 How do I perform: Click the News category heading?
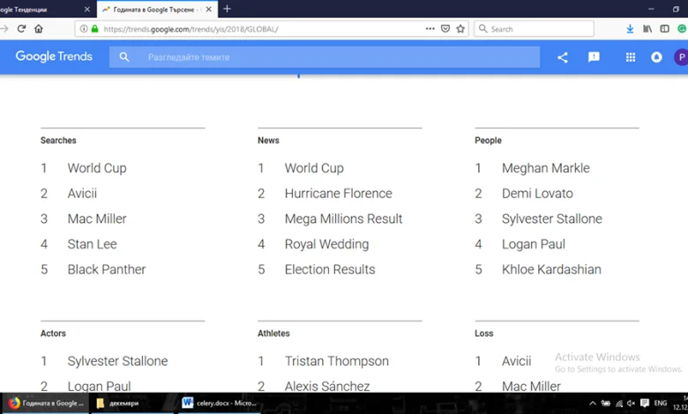pos(268,140)
